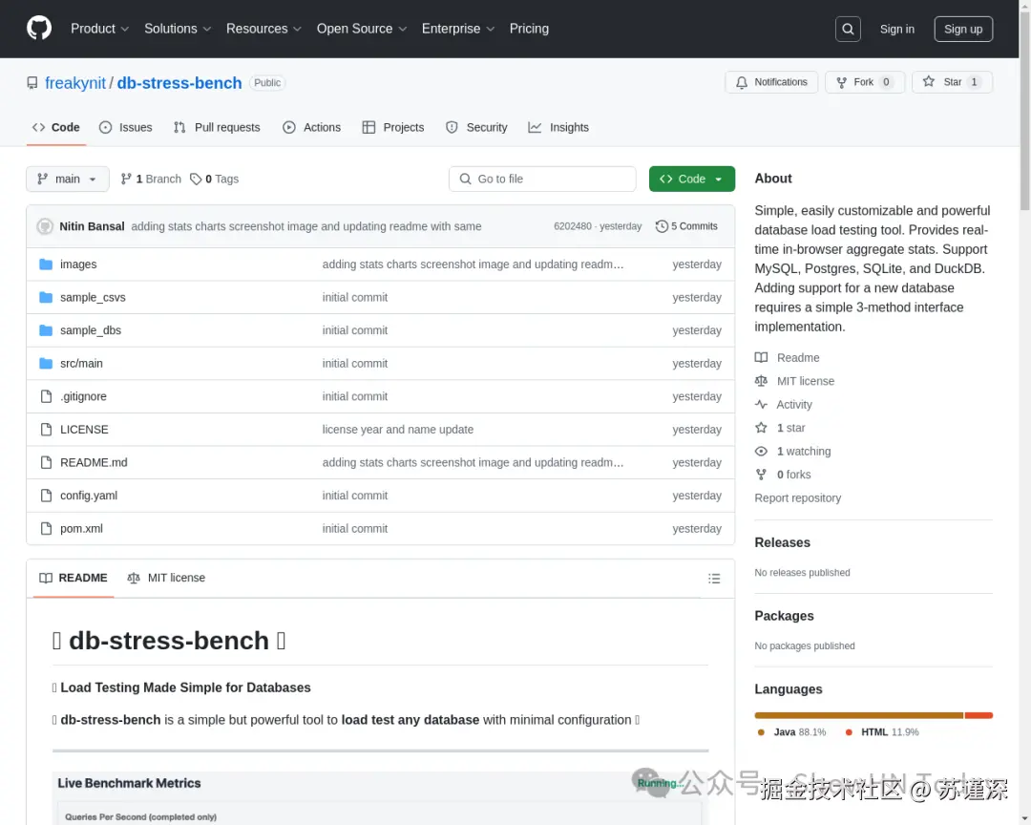Expand the Resources menu
Screen dimensions: 1031x825
pyautogui.click(x=263, y=29)
